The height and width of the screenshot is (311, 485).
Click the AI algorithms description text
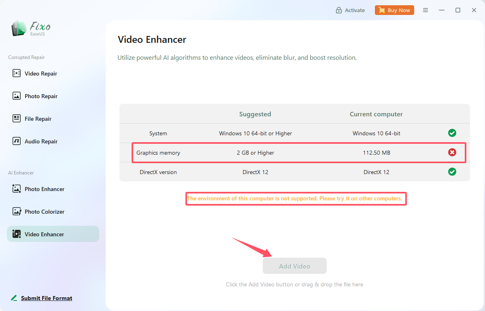[237, 58]
